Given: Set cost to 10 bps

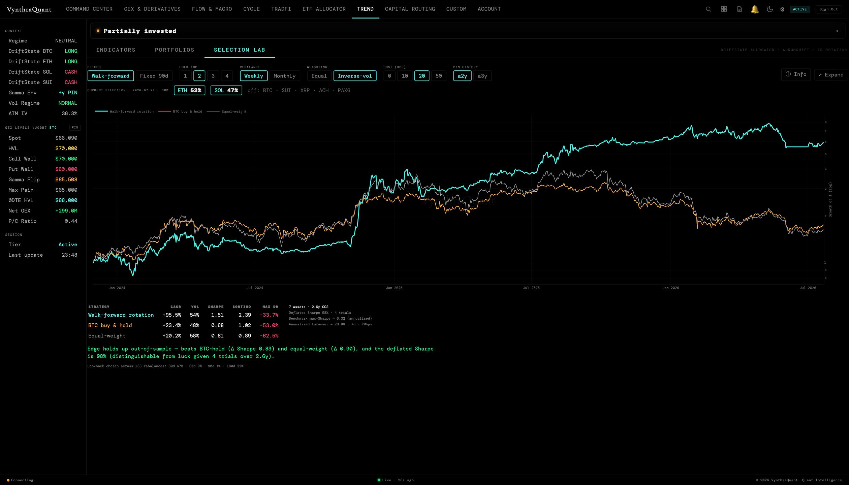Looking at the screenshot, I should point(405,76).
